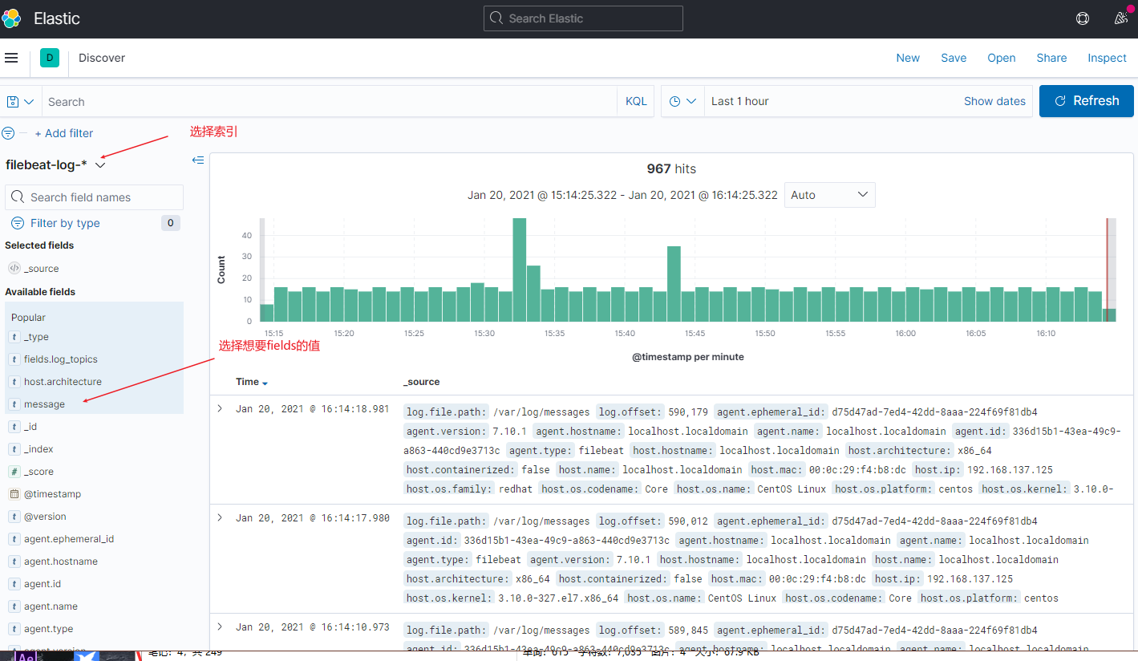Open the hamburger navigation menu
This screenshot has width=1138, height=661.
click(11, 58)
